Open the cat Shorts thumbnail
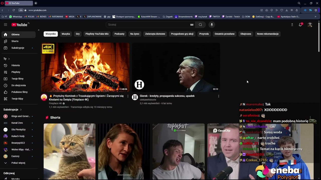This screenshot has width=321, height=180. coord(69,151)
